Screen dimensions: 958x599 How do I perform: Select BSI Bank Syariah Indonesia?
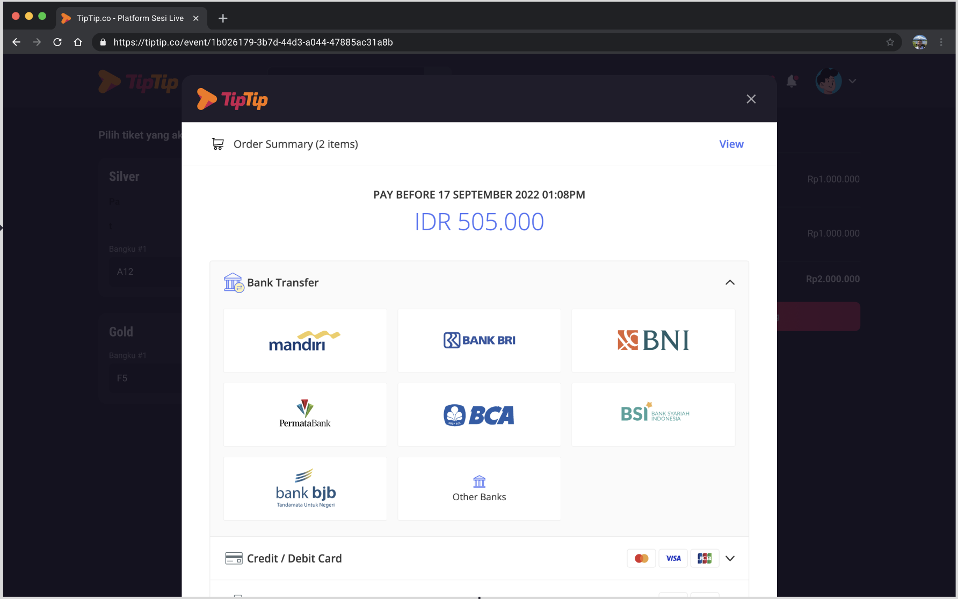click(x=653, y=414)
